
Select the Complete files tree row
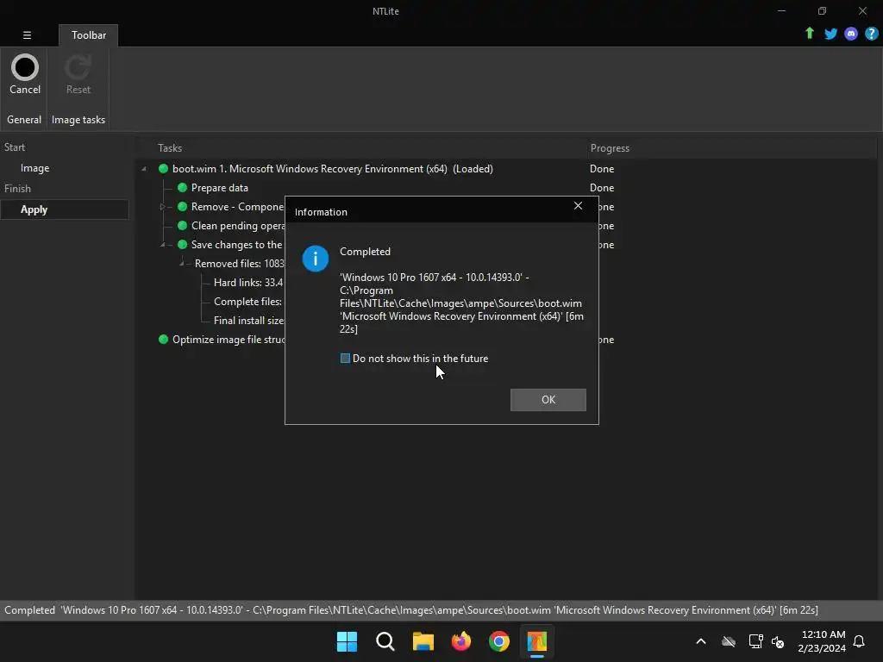(247, 302)
